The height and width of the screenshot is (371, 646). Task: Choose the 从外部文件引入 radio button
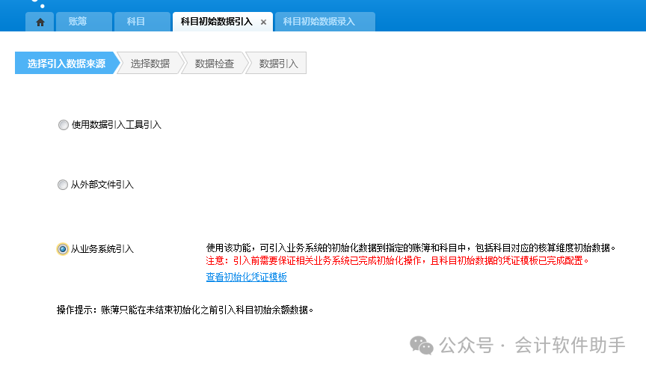(63, 185)
